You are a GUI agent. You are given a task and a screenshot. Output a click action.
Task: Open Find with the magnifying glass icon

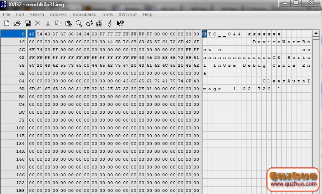tap(79, 23)
